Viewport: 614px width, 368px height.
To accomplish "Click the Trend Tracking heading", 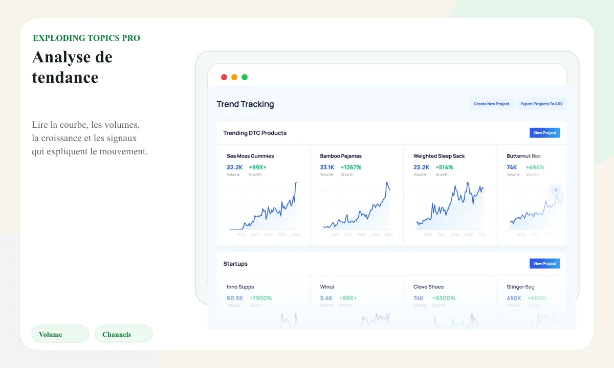I will coord(245,104).
